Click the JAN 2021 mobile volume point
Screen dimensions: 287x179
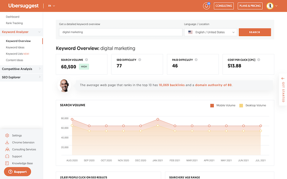pyautogui.click(x=158, y=119)
